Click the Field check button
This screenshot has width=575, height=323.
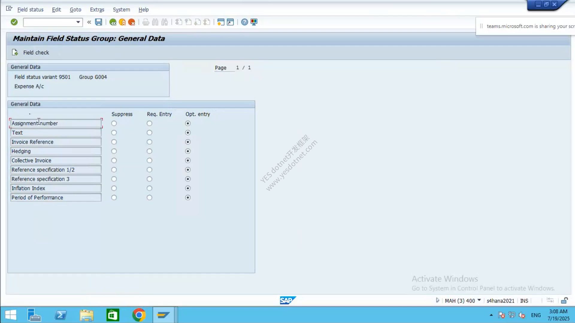30,52
